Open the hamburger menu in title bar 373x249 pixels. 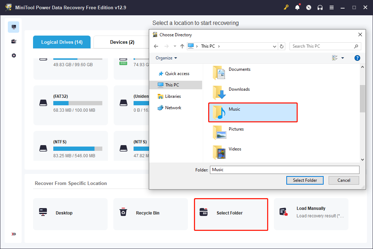pos(331,7)
